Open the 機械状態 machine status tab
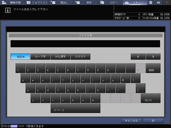 (12, 2)
